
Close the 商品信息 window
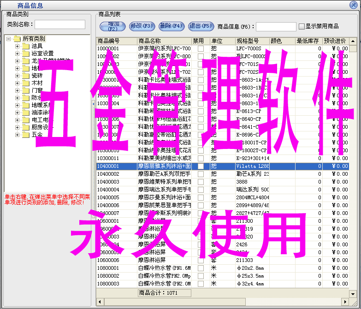tap(354, 5)
